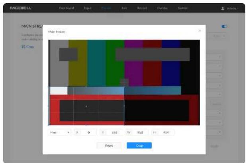The height and width of the screenshot is (163, 246).
Task: Go to the Input menu item
Action: point(88,8)
